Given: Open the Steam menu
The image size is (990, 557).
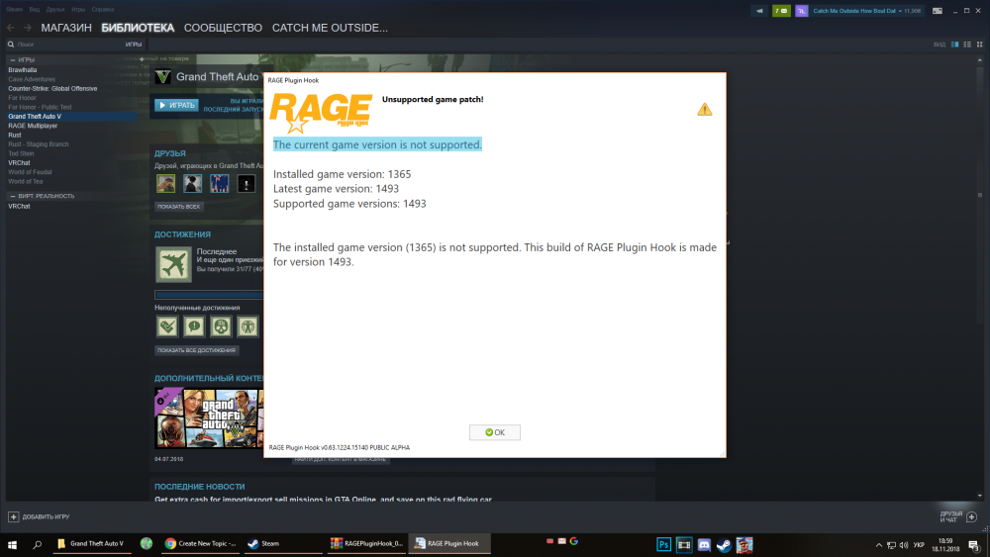Looking at the screenshot, I should tap(15, 10).
